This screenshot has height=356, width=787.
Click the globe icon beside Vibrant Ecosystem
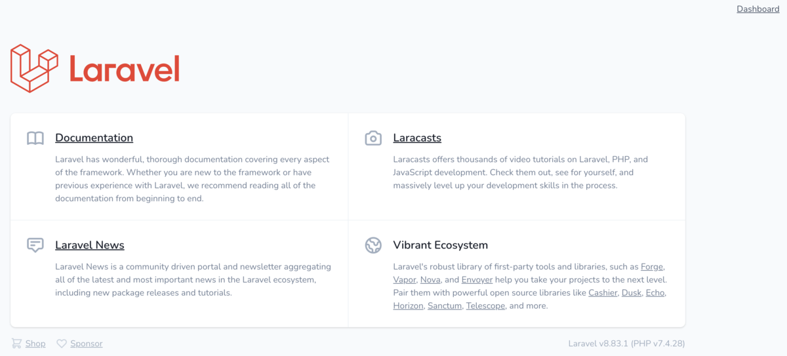pos(373,245)
